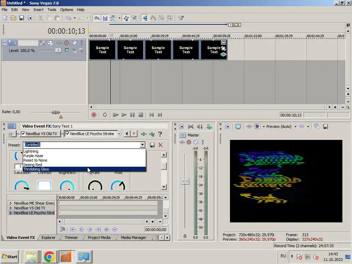Viewport: 352px width, 264px height.
Task: Open Preview (Auto) quality dropdown
Action: click(x=295, y=126)
